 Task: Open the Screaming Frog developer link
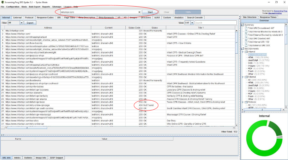(x=281, y=11)
